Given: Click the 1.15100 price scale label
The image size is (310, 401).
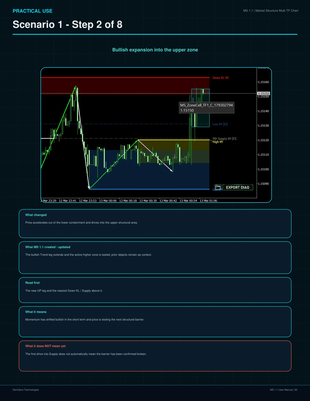Looking at the screenshot, I should coord(263,169).
